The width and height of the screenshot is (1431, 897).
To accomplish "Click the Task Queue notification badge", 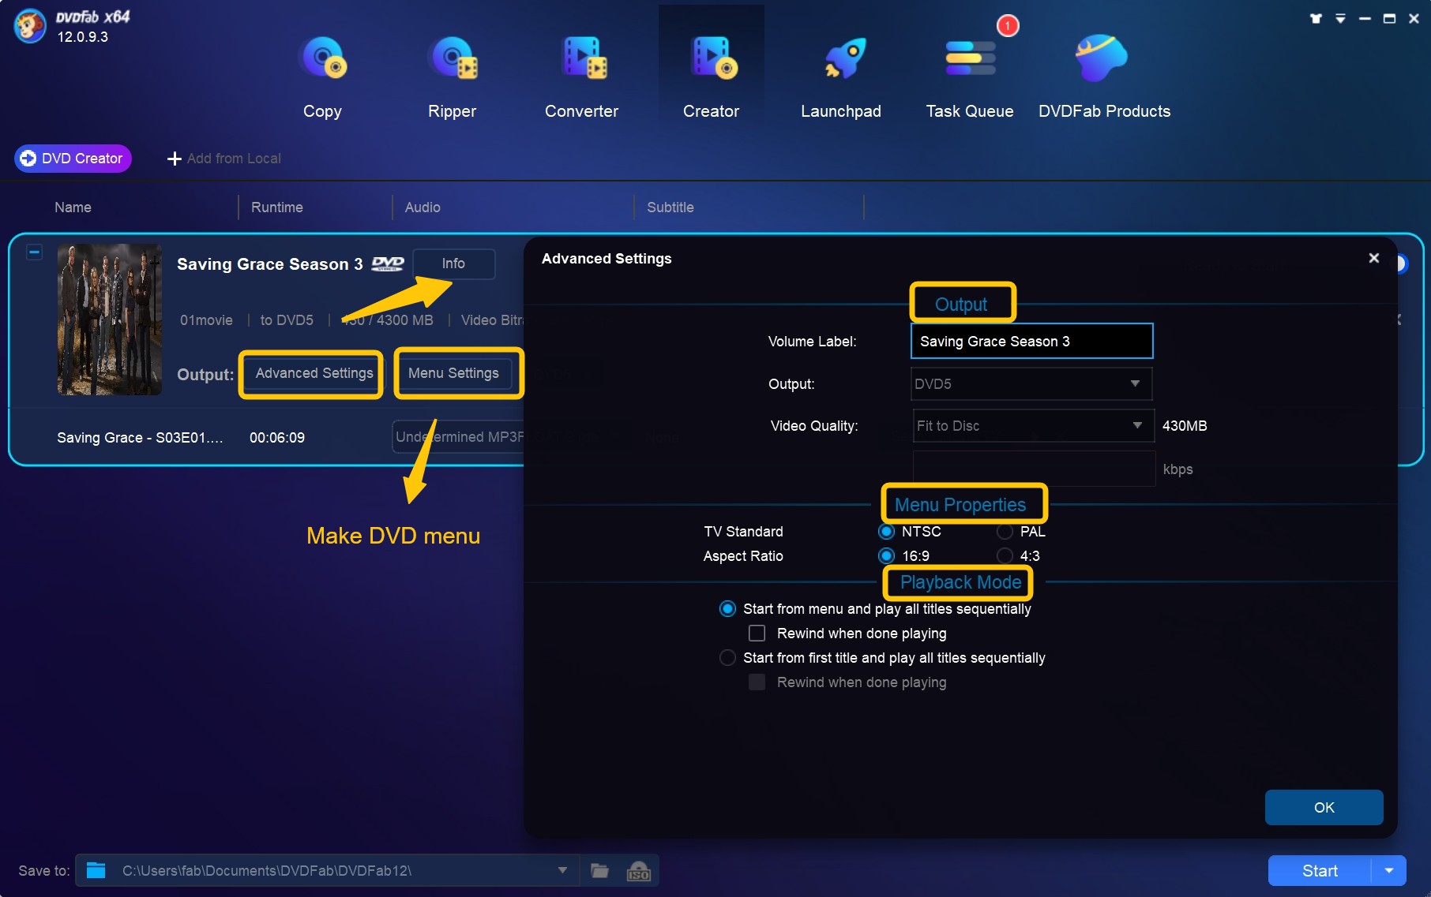I will (x=1008, y=26).
